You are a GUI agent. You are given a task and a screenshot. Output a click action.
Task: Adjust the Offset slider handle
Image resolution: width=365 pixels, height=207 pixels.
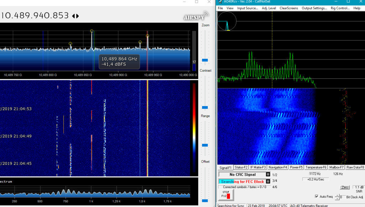point(205,201)
